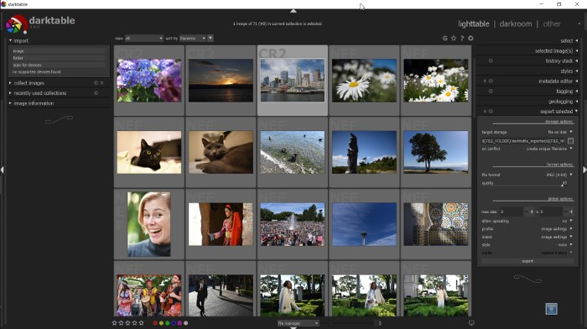Reset the tagging module
This screenshot has height=329, width=587.
click(x=490, y=91)
